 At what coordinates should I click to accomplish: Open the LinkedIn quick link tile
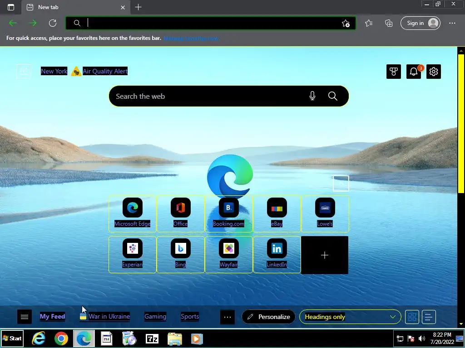point(277,255)
